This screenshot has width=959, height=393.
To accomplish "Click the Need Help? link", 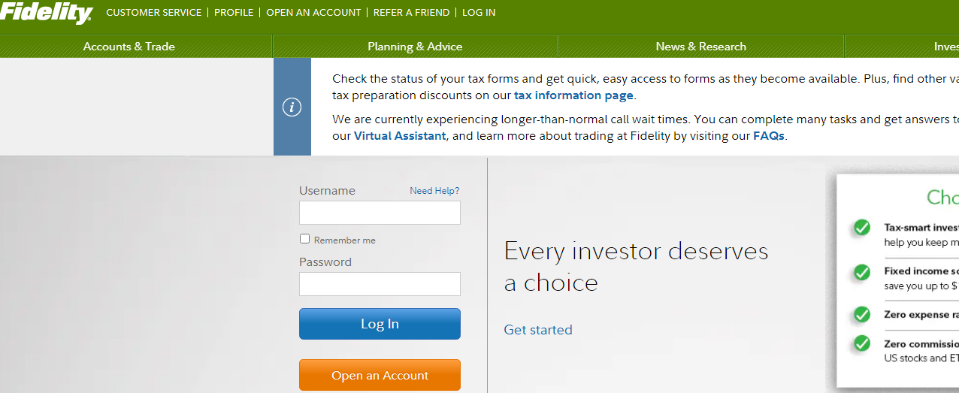I will pos(434,191).
